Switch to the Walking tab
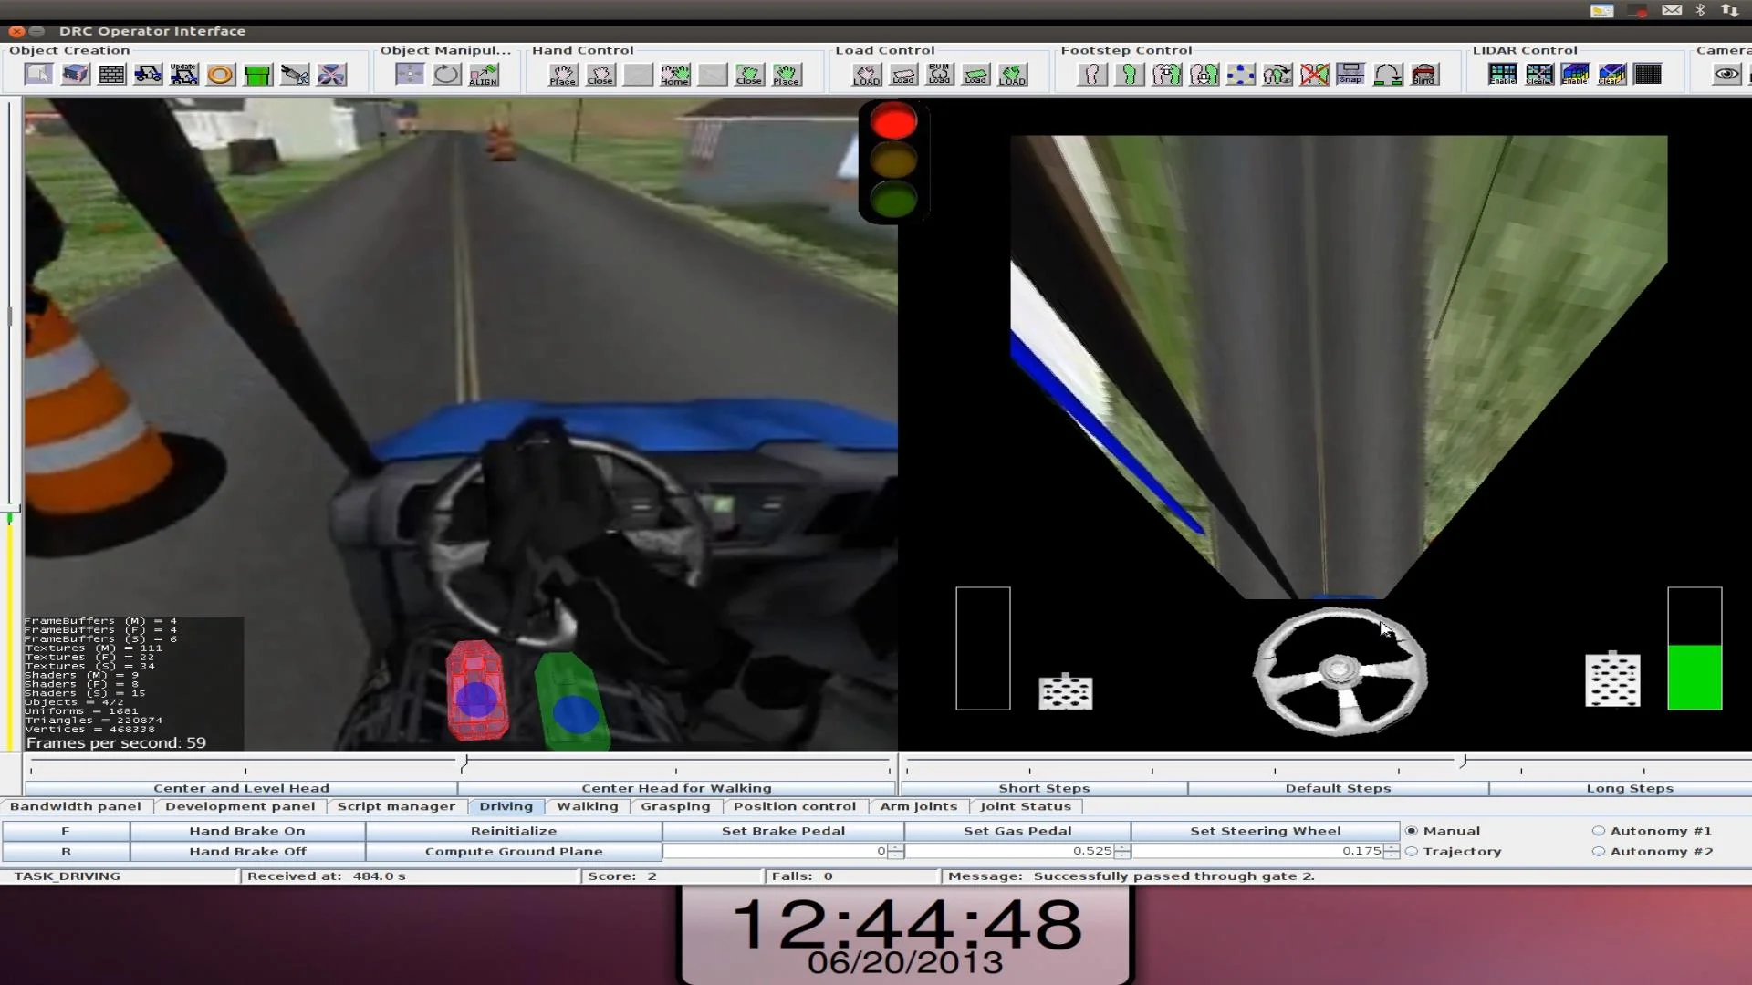Viewport: 1752px width, 985px height. pyautogui.click(x=588, y=806)
